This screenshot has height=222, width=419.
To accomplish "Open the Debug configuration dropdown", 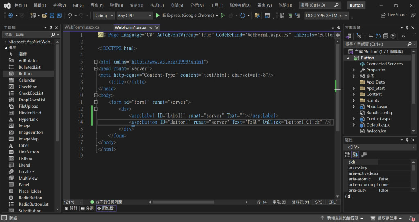I will click(104, 16).
